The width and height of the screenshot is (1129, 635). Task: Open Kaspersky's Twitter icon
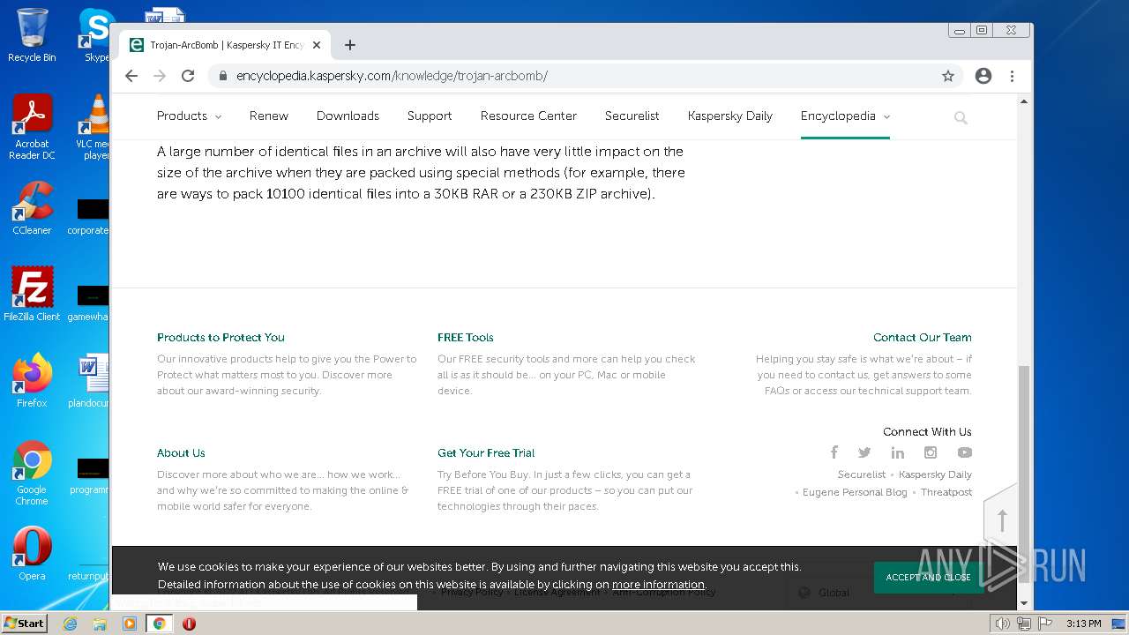[x=864, y=452]
